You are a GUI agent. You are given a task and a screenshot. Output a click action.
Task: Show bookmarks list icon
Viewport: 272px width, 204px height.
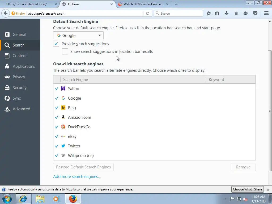coord(217,13)
